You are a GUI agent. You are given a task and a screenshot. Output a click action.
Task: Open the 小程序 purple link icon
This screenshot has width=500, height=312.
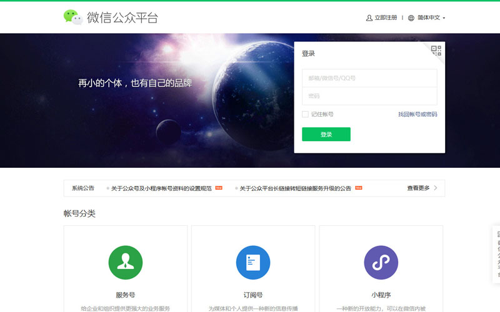(x=381, y=262)
